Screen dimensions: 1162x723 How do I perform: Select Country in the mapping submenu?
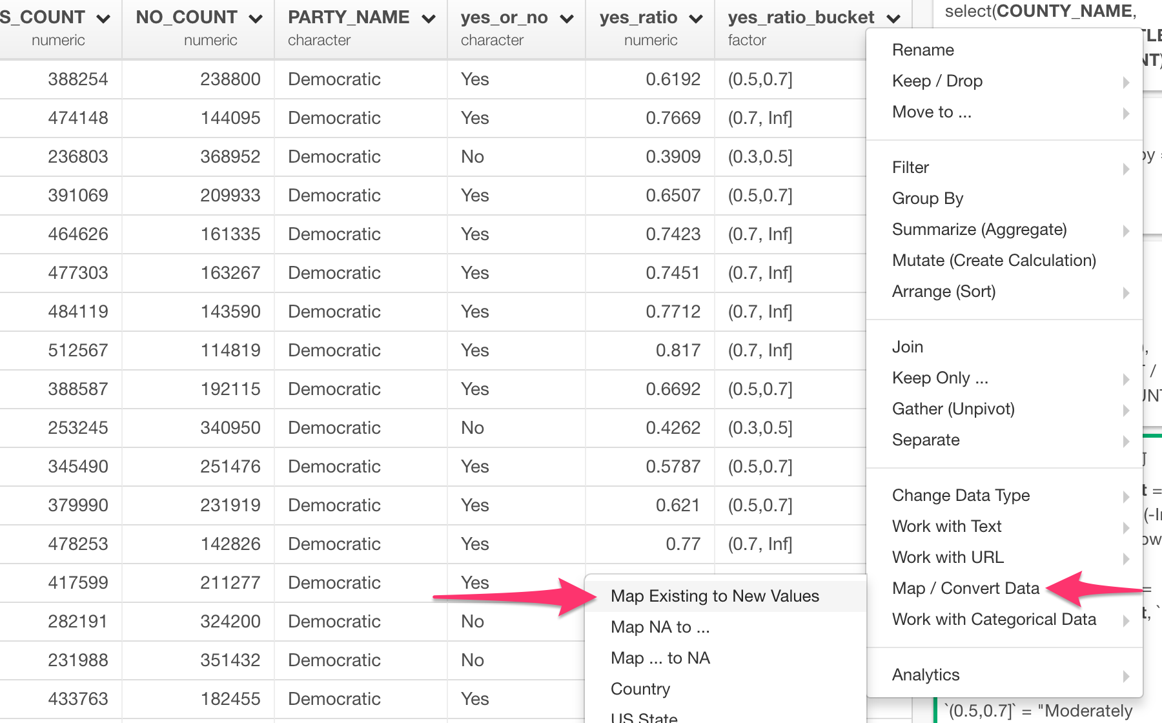point(640,688)
